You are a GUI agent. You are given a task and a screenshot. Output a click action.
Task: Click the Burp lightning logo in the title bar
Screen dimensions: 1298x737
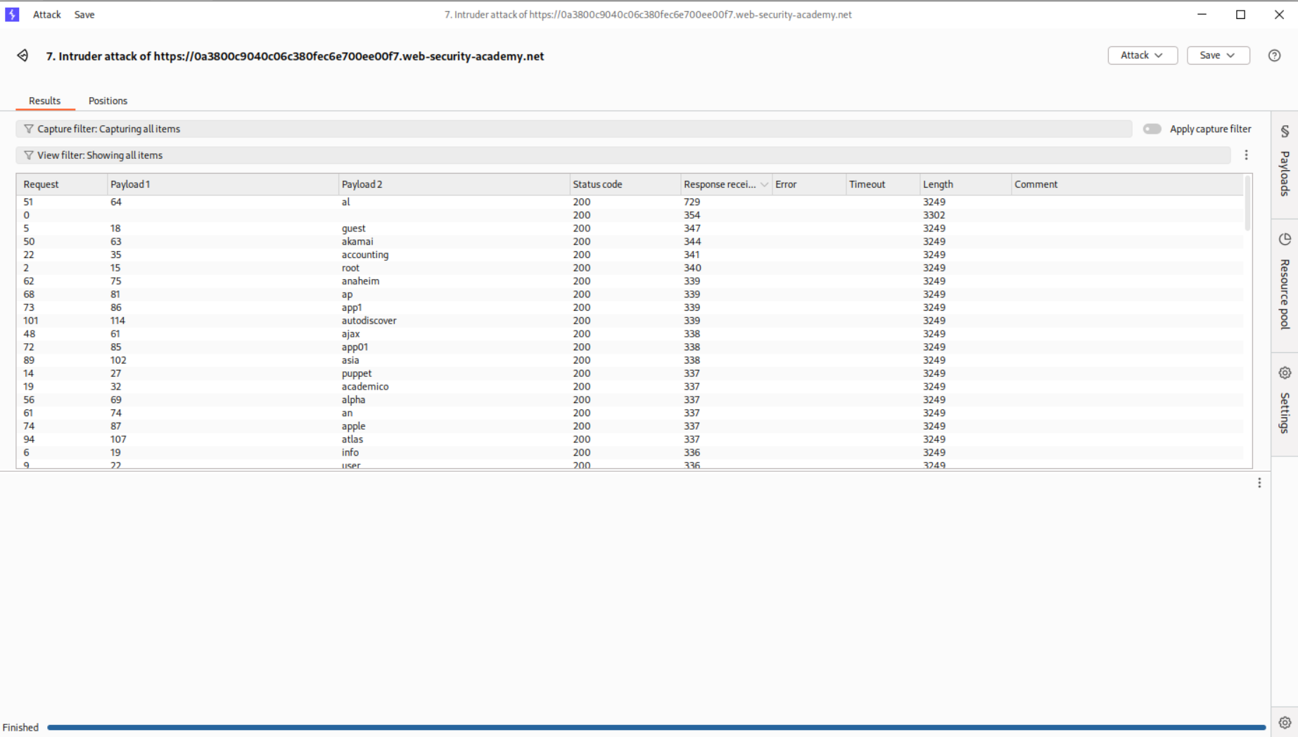(x=12, y=14)
